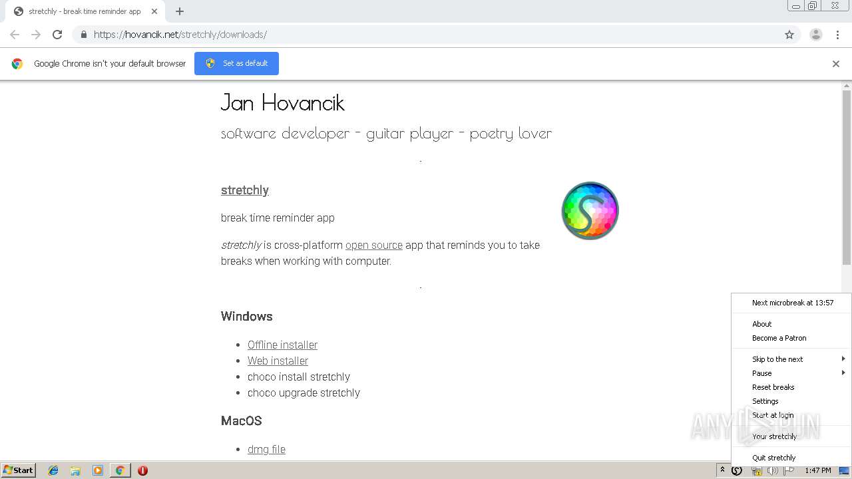
Task: Click the stretchly tray icon
Action: [x=737, y=470]
